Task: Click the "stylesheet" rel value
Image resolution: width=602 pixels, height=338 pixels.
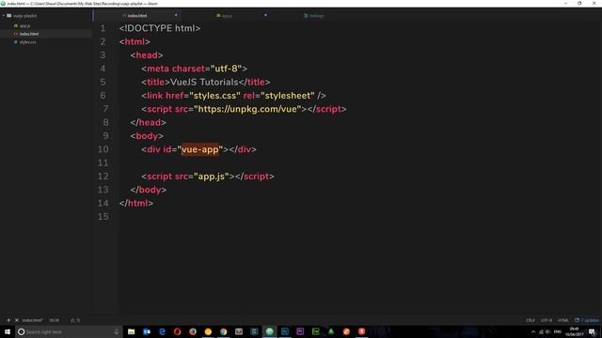Action: pos(288,96)
